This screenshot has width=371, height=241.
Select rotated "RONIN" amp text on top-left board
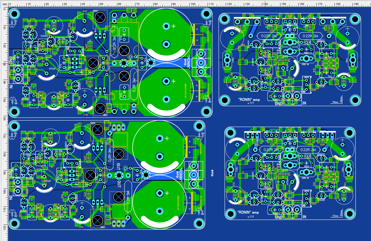187,61
